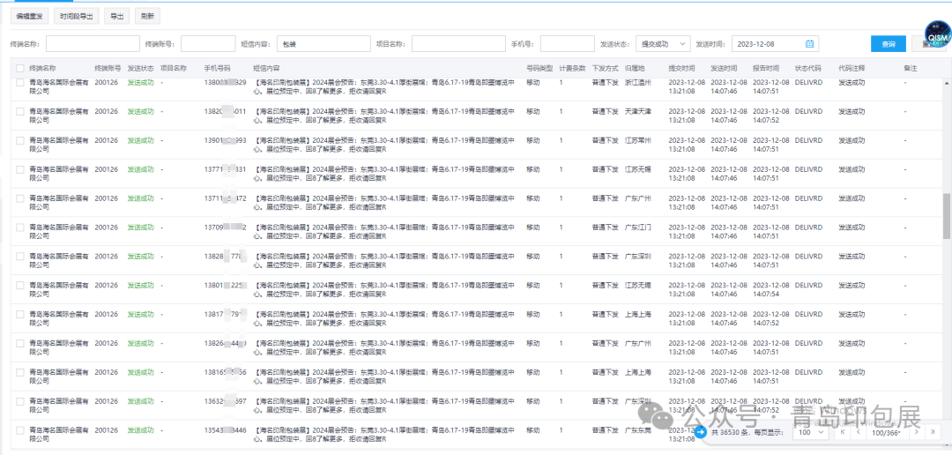
Task: Toggle the select-all checkbox in table header
Action: click(19, 68)
